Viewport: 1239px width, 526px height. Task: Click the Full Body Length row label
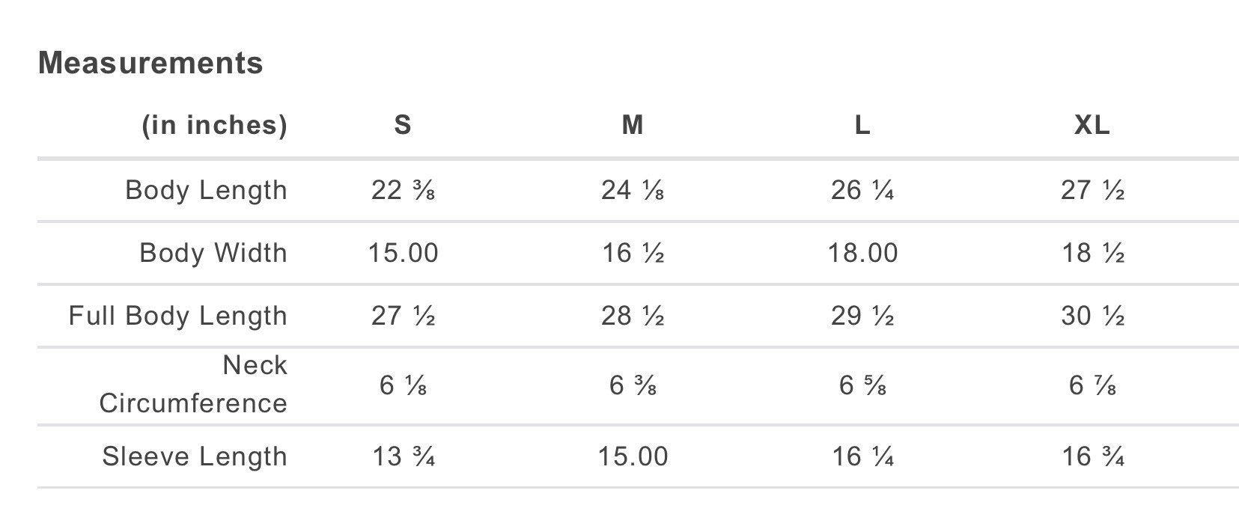tap(177, 316)
